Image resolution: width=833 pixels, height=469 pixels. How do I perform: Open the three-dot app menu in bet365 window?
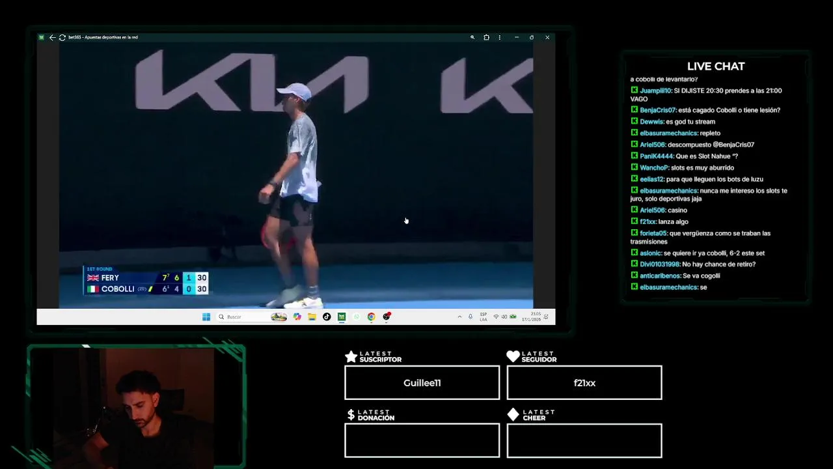(x=500, y=37)
